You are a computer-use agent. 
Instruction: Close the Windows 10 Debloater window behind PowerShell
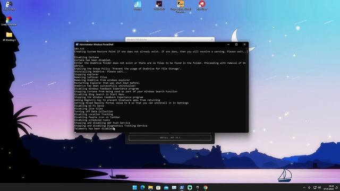[212, 39]
